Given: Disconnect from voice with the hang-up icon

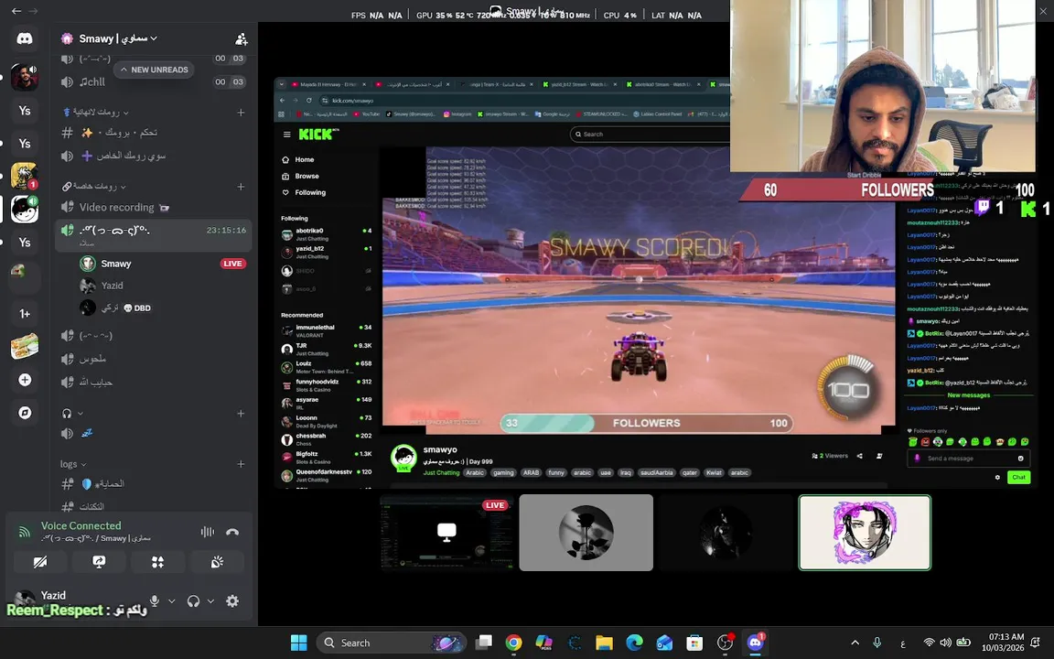Looking at the screenshot, I should [232, 532].
